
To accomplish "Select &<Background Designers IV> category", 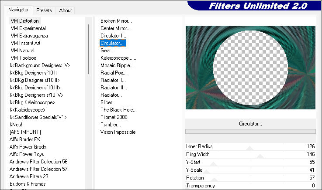I will pyautogui.click(x=40, y=65).
